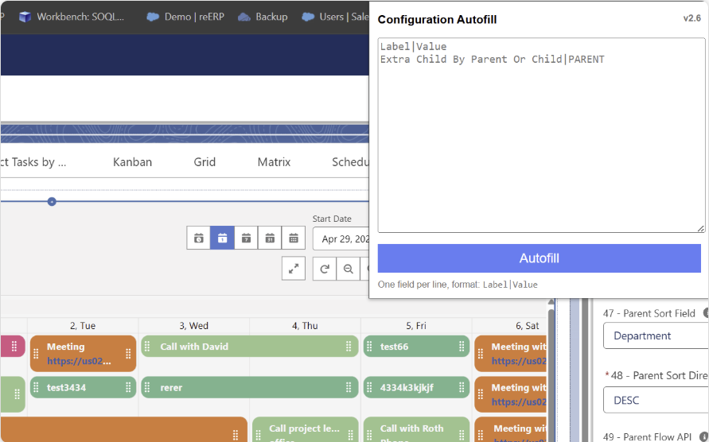
Task: Click the textarea resize grip corner
Action: [x=700, y=228]
